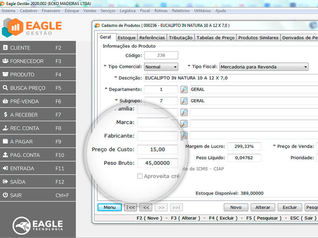Viewport: 318px width, 238px height.
Task: Click the Departamento code field
Action: [161, 90]
